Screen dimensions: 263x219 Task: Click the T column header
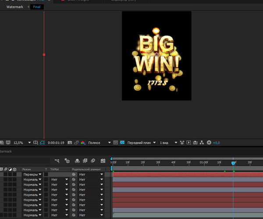click(x=46, y=169)
